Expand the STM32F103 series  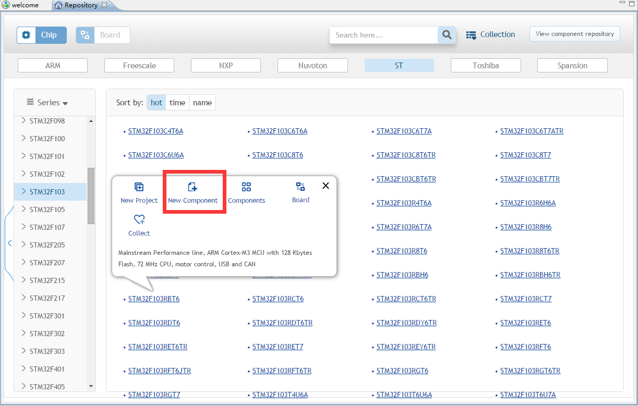(23, 191)
